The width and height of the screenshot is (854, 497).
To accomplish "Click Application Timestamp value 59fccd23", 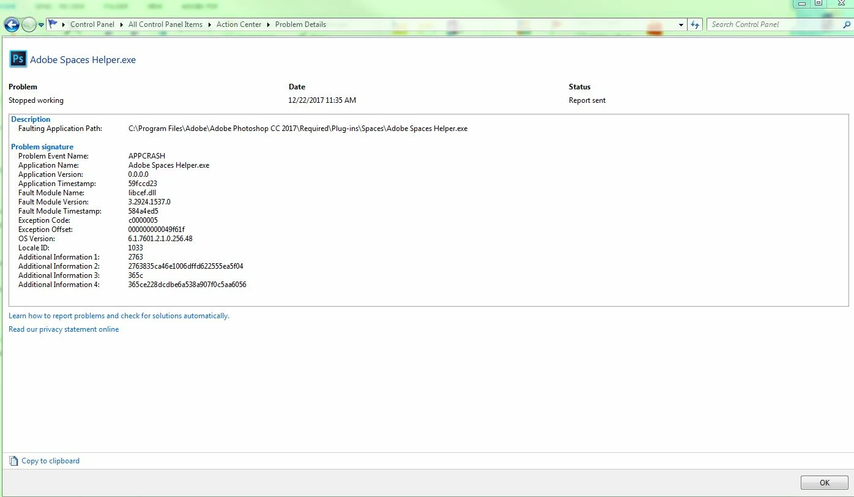I will tap(143, 184).
